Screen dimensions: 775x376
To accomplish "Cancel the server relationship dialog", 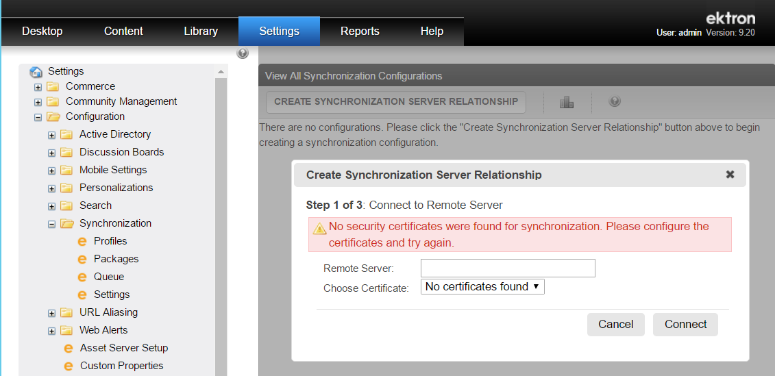I will [616, 325].
